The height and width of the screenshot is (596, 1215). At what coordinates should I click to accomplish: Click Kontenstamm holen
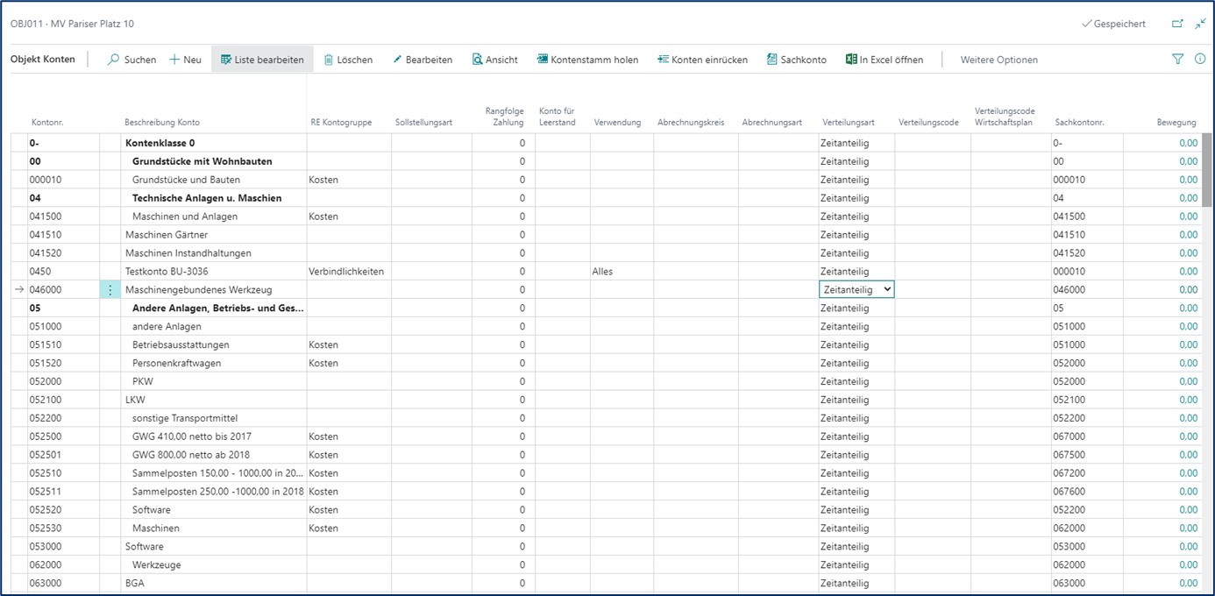[587, 60]
